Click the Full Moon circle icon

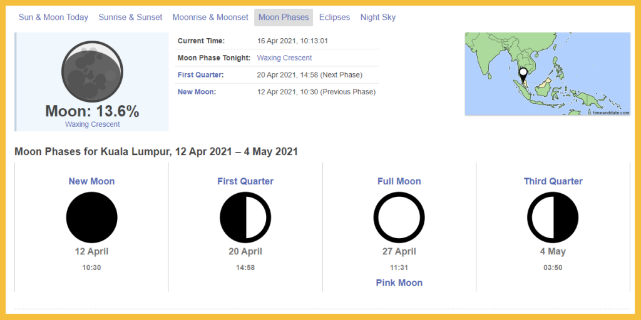tap(399, 217)
